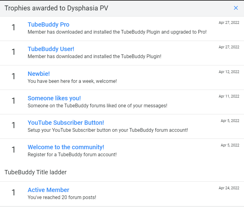Open the TubeBuddy Pro trophy link

point(48,24)
